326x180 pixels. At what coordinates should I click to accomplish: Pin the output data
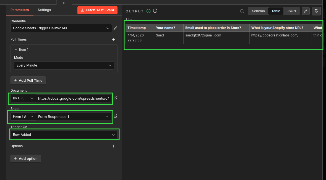316,11
